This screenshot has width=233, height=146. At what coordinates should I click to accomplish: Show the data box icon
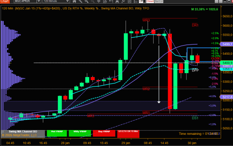(x=105, y=1)
